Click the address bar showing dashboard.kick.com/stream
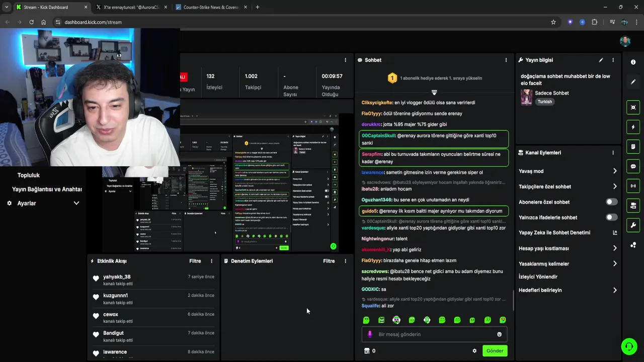Viewport: 644px width, 362px height. click(302, 22)
